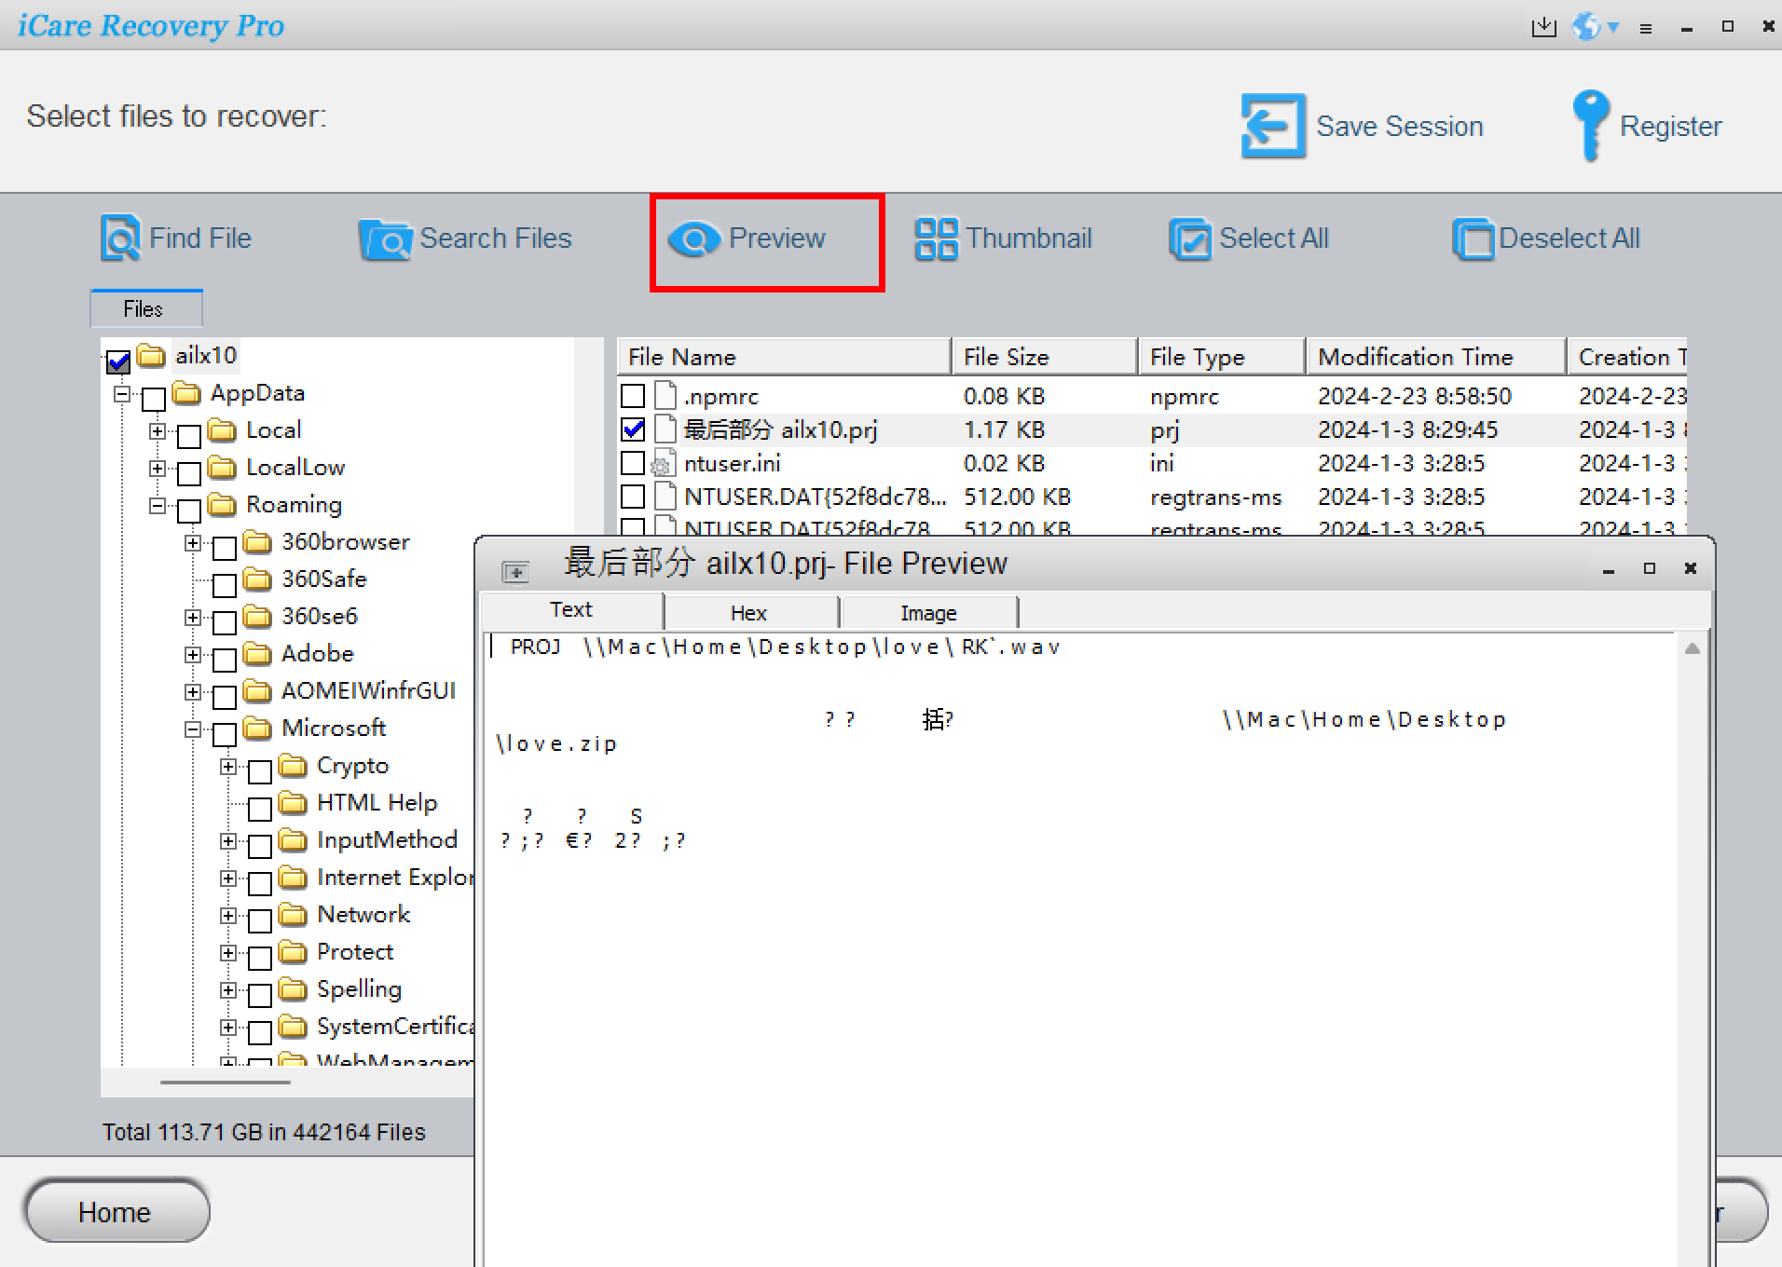
Task: Enable the ntuser.ini checkbox
Action: click(635, 463)
